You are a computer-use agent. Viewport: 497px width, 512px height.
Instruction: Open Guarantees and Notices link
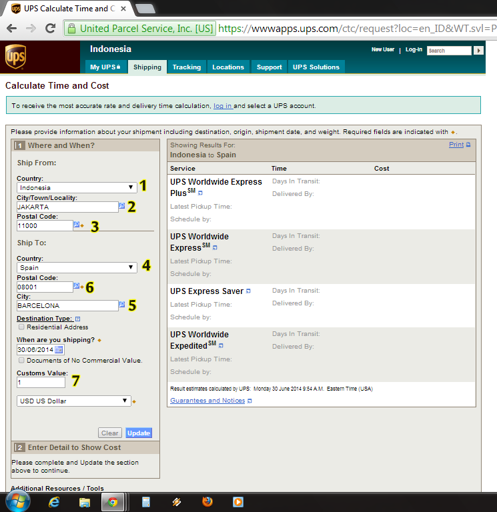click(207, 400)
